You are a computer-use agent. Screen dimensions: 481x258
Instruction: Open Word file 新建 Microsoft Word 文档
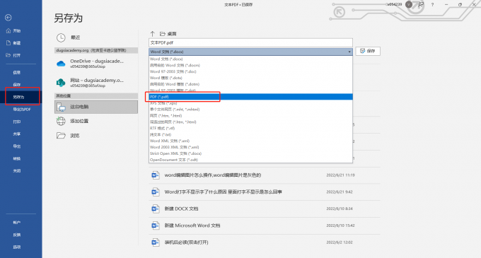tap(265, 225)
